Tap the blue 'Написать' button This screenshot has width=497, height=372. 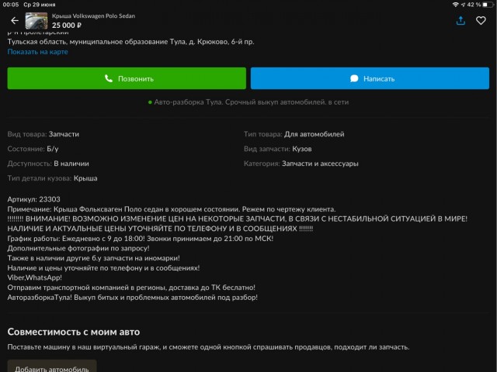(x=370, y=78)
